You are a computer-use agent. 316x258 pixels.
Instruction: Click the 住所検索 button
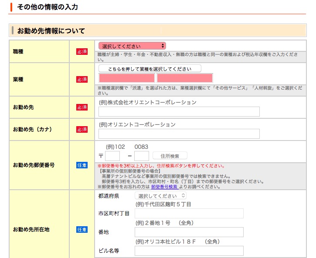170,156
